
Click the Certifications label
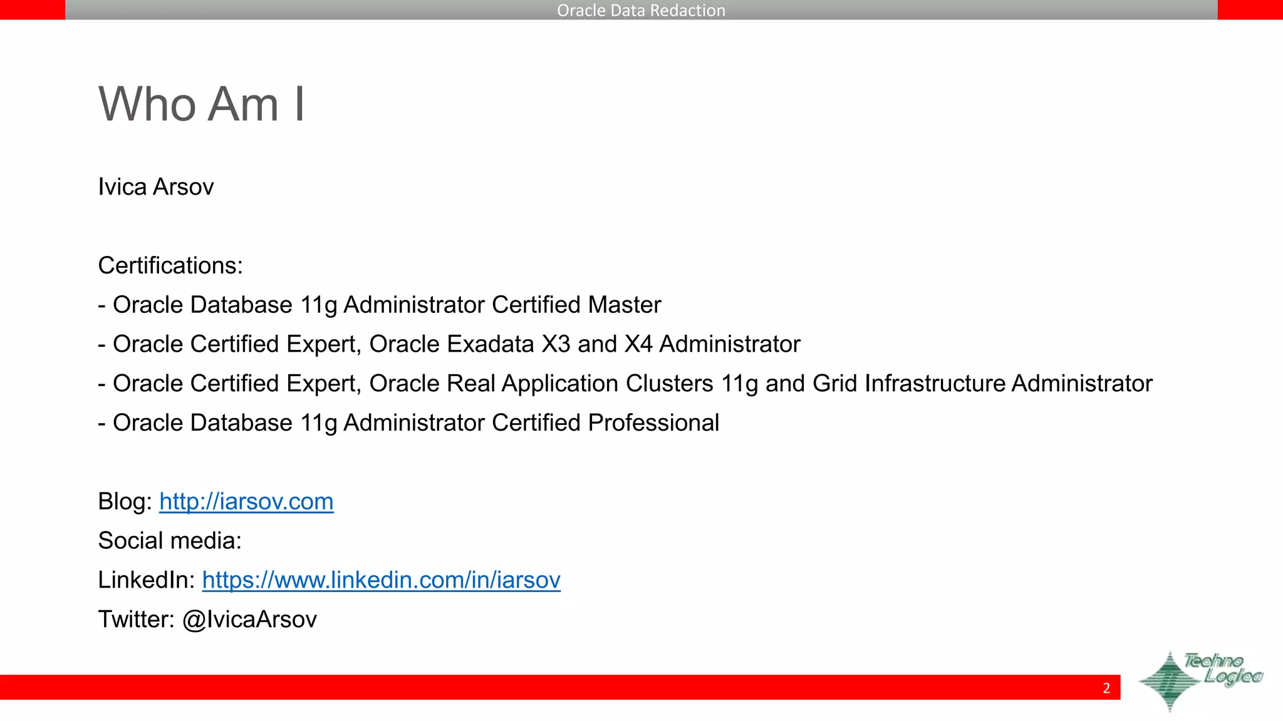tap(170, 266)
